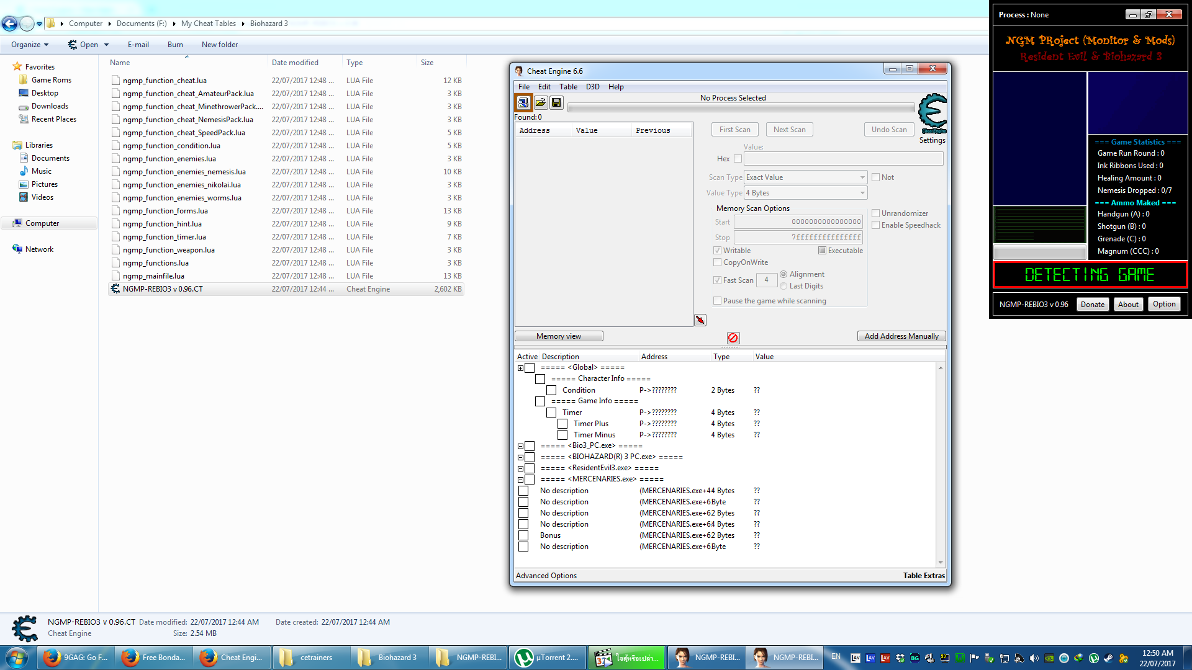Viewport: 1192px width, 670px height.
Task: Click the Memory view button
Action: pyautogui.click(x=559, y=336)
